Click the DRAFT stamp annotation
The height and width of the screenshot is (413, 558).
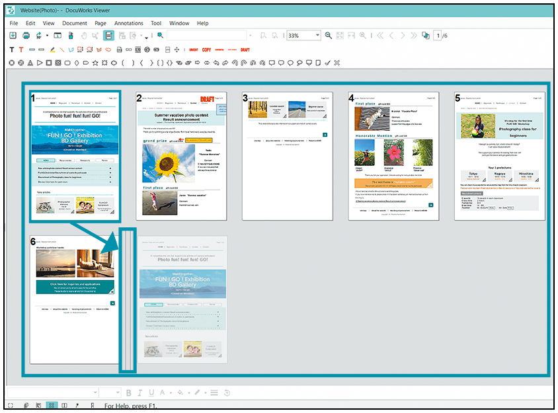[x=245, y=50]
